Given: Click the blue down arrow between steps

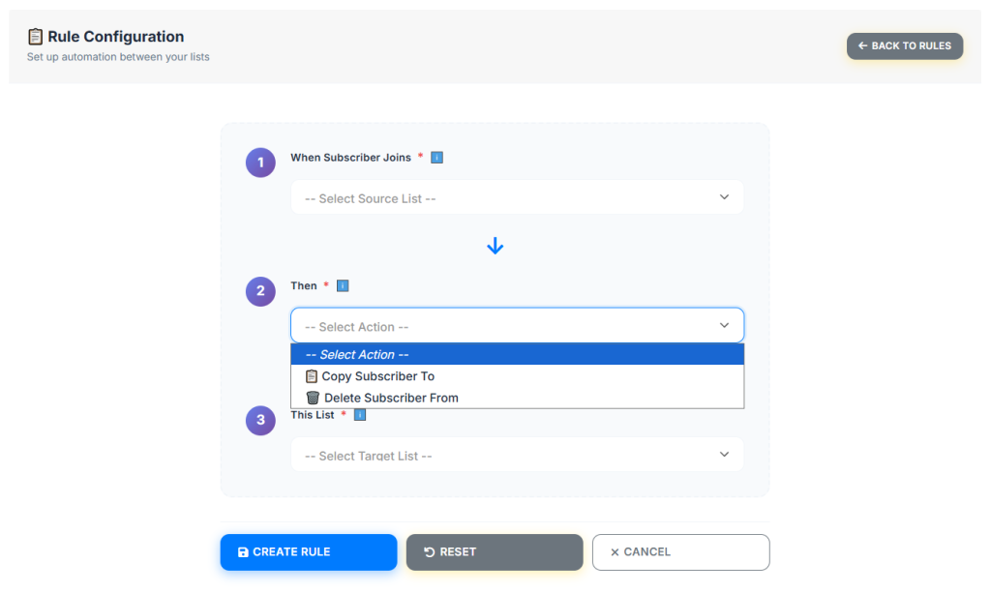Looking at the screenshot, I should 495,247.
